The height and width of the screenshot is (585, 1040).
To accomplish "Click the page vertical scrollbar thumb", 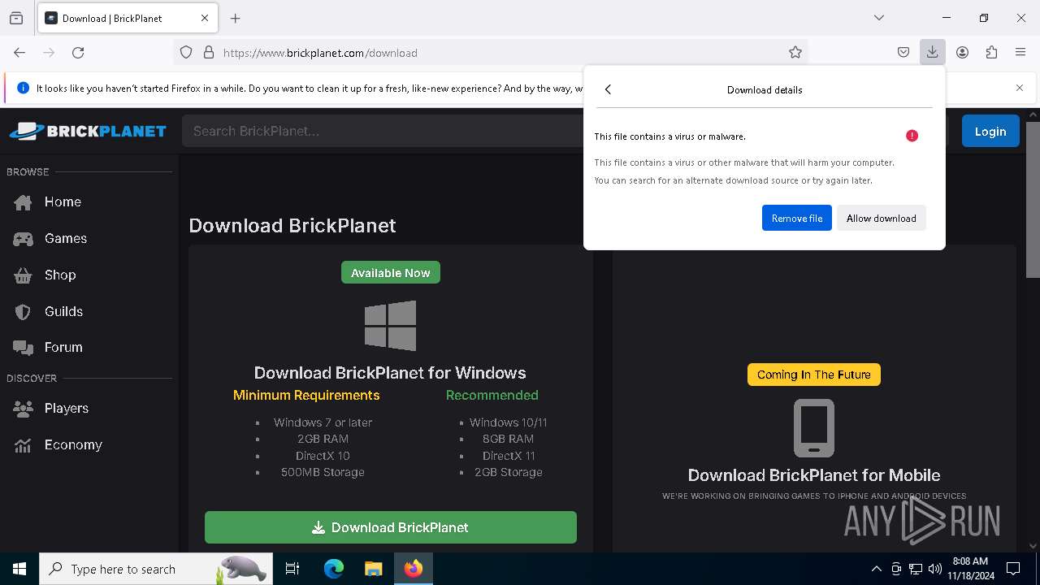I will [x=1033, y=199].
